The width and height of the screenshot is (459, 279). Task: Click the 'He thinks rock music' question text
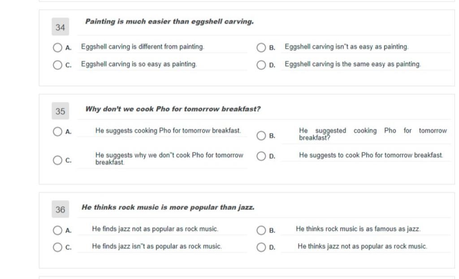(x=168, y=208)
